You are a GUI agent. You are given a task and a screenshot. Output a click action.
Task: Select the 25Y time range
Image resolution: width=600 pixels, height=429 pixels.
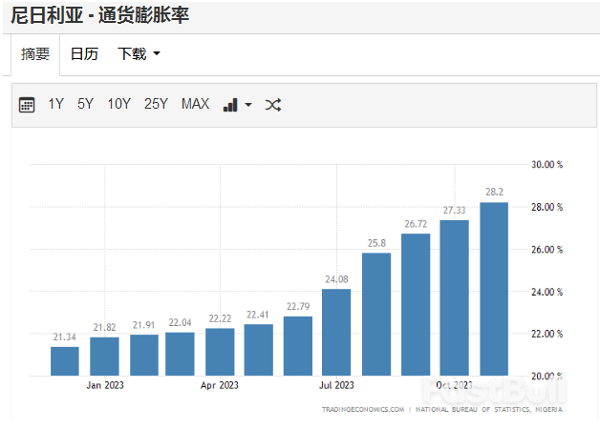point(156,104)
